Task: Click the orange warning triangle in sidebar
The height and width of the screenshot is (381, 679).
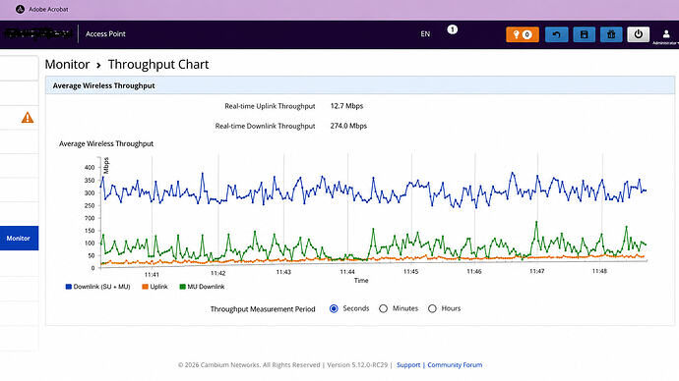Action: [x=28, y=118]
